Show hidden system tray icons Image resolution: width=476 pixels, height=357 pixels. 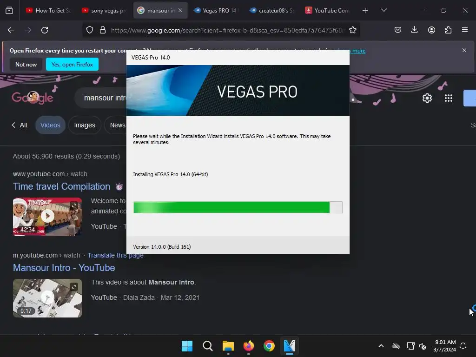(x=381, y=346)
